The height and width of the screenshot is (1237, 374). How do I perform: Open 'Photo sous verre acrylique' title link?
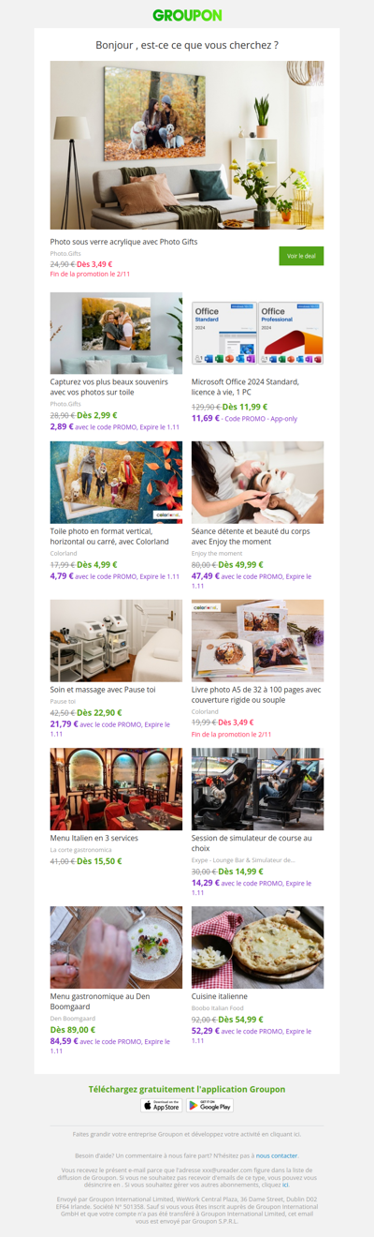pos(123,241)
